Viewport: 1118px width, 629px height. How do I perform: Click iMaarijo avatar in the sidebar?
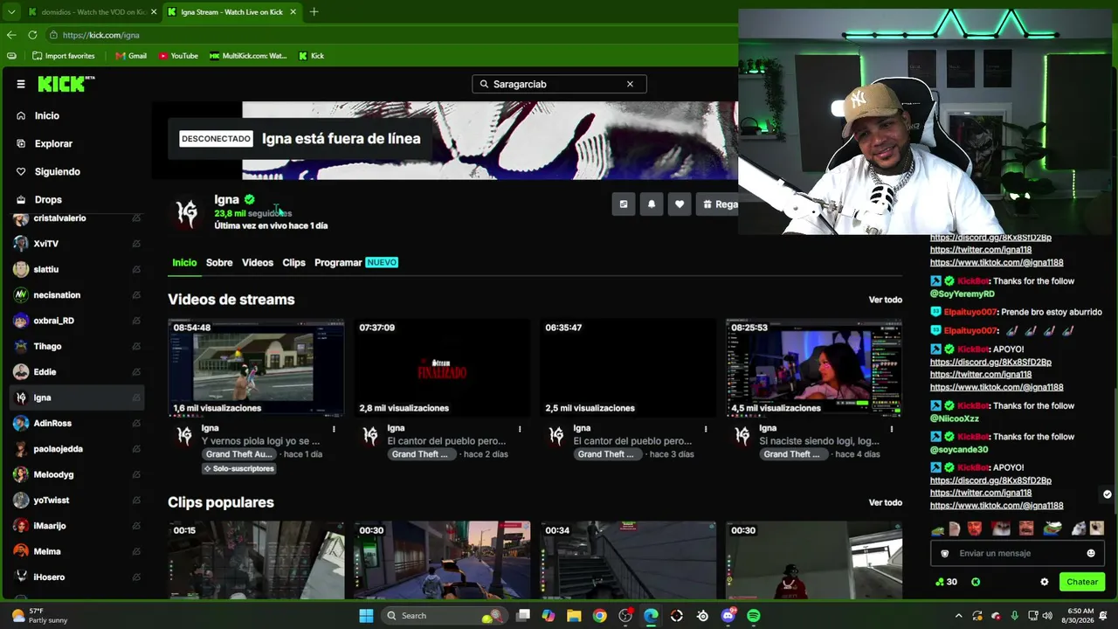(21, 526)
